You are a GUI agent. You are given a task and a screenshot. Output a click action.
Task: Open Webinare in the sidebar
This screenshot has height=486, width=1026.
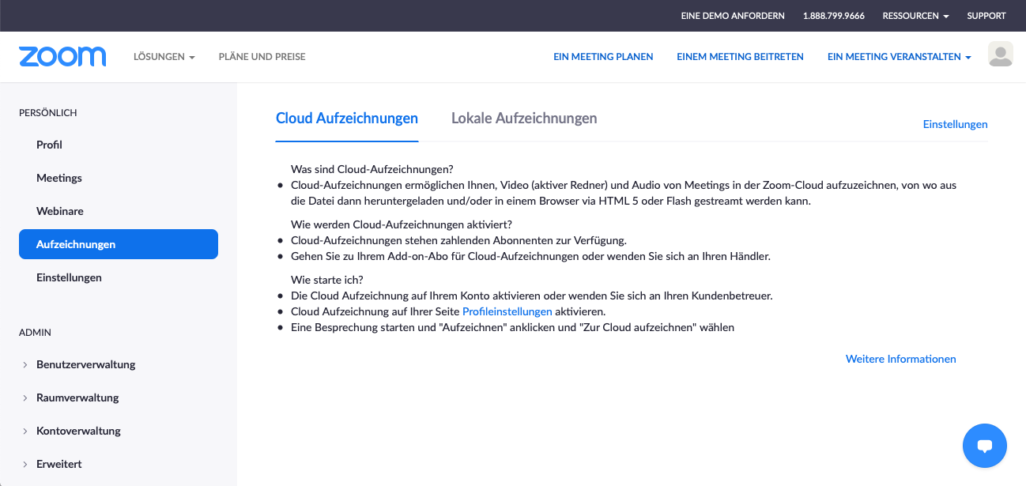point(60,211)
